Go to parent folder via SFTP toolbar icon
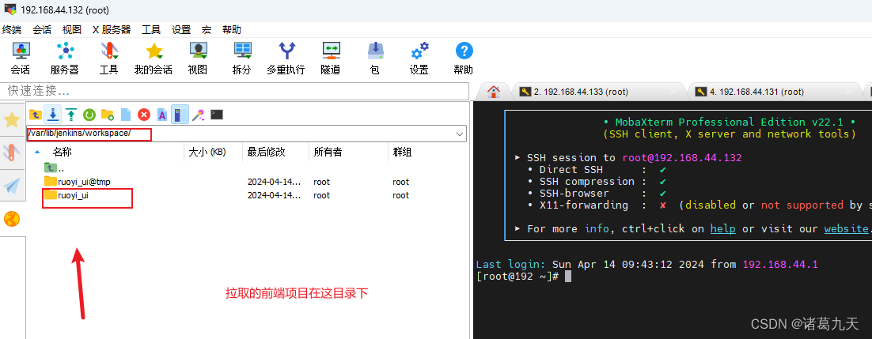 pyautogui.click(x=35, y=115)
